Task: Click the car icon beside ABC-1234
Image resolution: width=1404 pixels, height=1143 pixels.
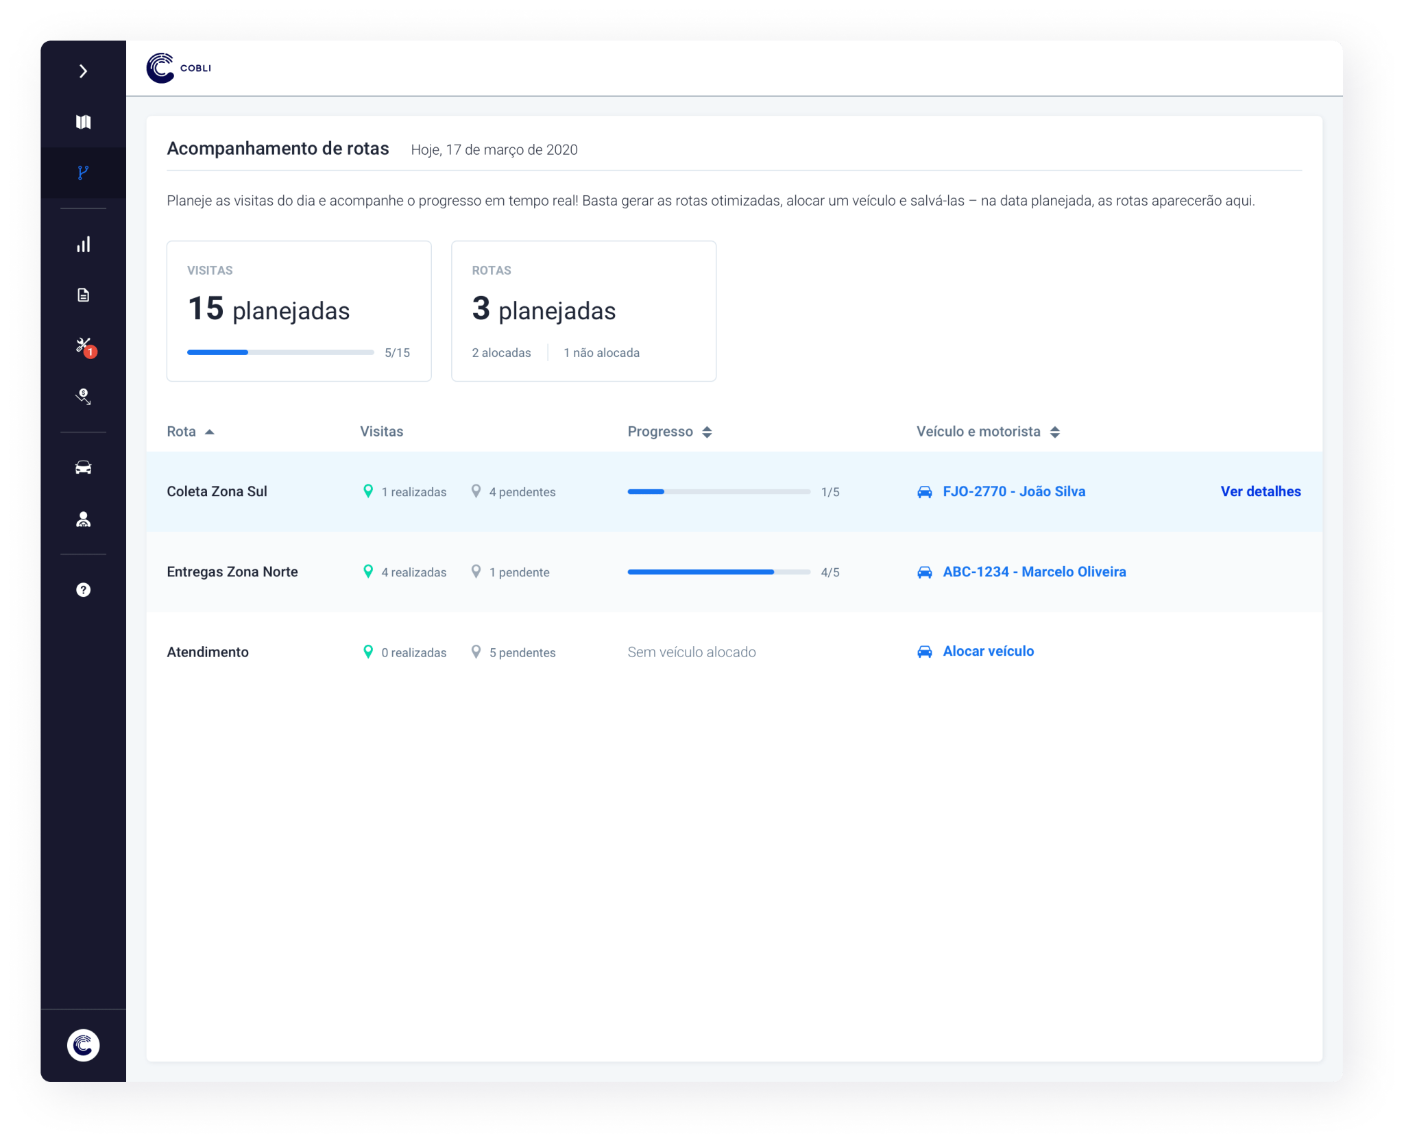Action: pos(925,572)
